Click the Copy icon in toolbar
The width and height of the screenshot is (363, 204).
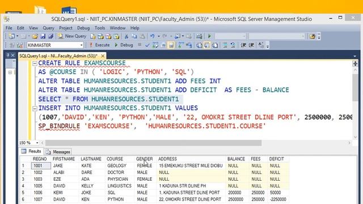134,36
